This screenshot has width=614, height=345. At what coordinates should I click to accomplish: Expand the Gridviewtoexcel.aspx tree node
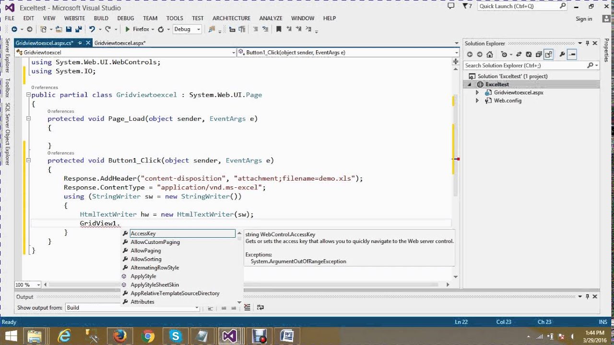tap(477, 92)
